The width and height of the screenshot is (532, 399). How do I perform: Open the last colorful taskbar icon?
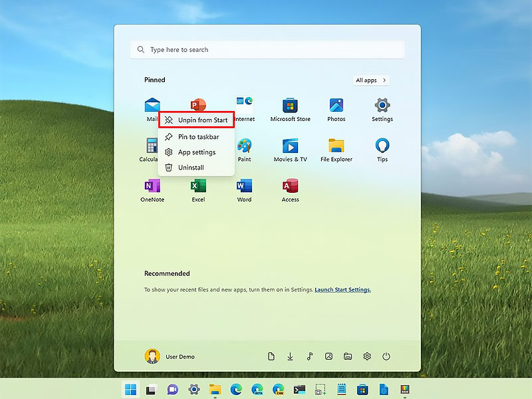(x=405, y=389)
